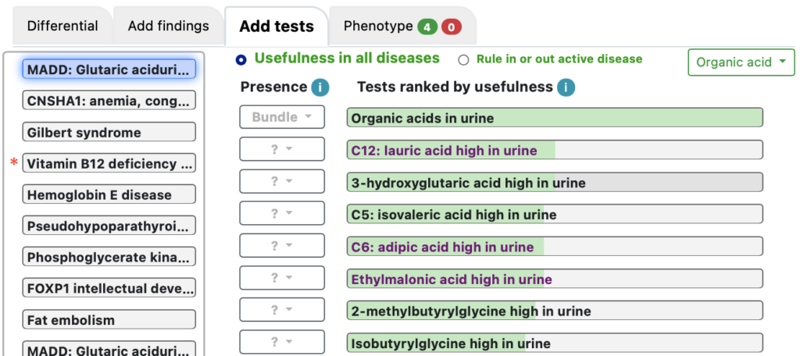The height and width of the screenshot is (356, 800).
Task: Switch to the Differential tab
Action: 62,26
